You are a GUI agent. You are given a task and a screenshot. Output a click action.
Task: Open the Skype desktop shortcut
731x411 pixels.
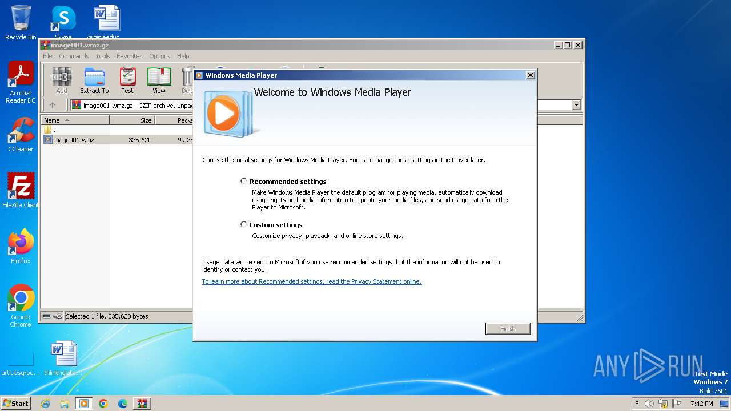tap(63, 23)
